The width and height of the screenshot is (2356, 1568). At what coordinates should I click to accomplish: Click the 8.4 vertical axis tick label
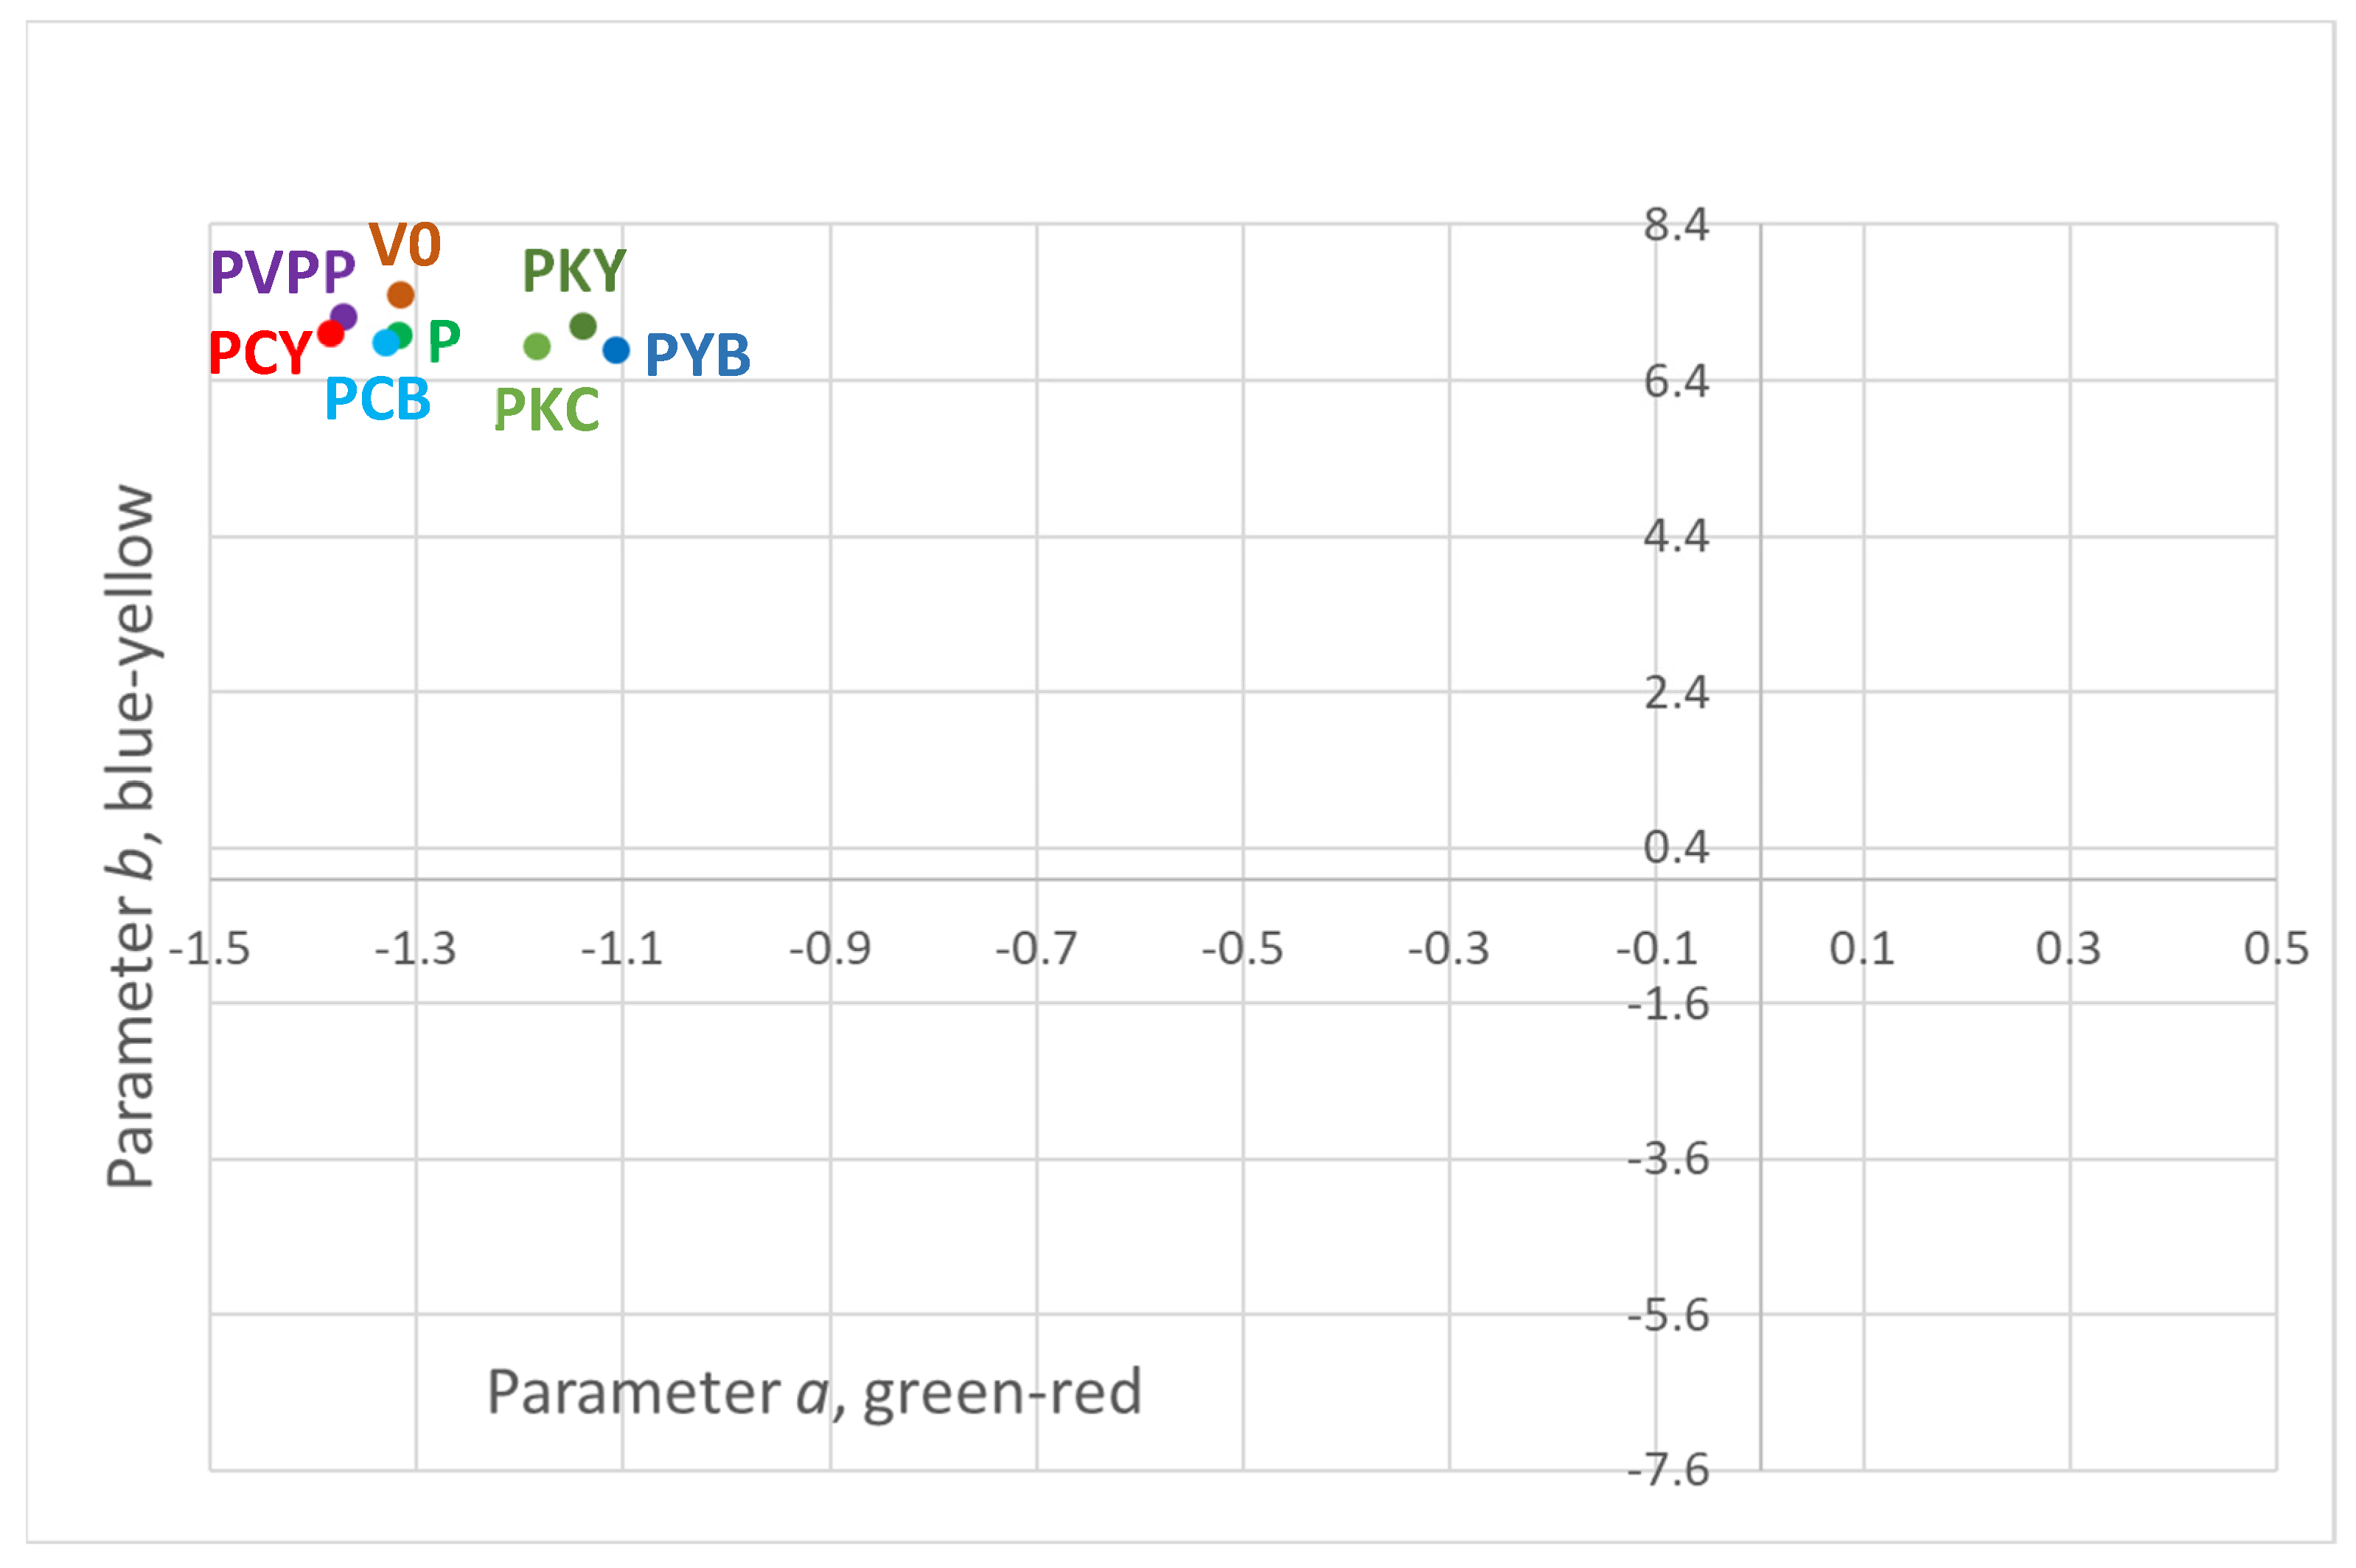1676,225
